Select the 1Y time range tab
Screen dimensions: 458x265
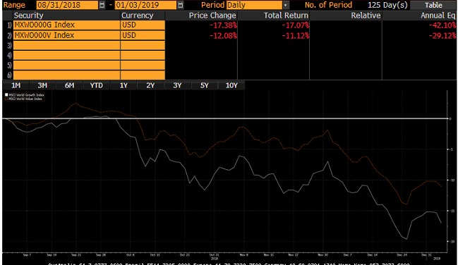tap(123, 85)
